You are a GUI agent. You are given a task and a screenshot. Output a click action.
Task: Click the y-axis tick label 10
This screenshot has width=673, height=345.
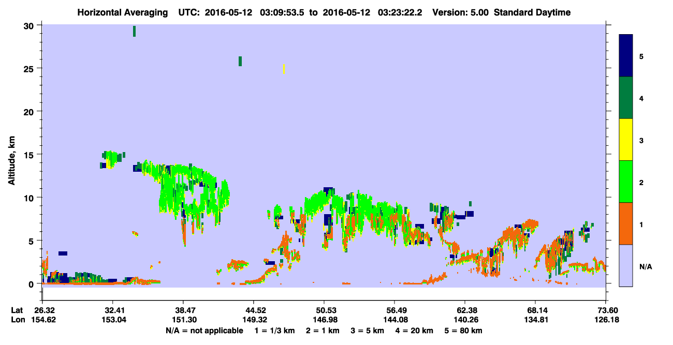[30, 198]
